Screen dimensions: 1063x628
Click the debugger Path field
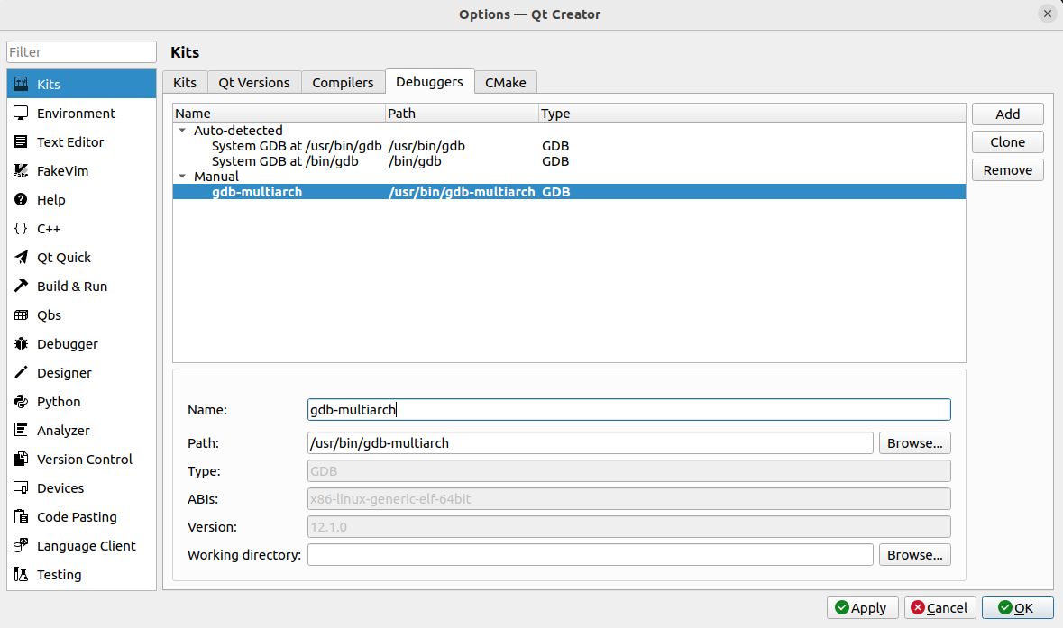point(591,443)
